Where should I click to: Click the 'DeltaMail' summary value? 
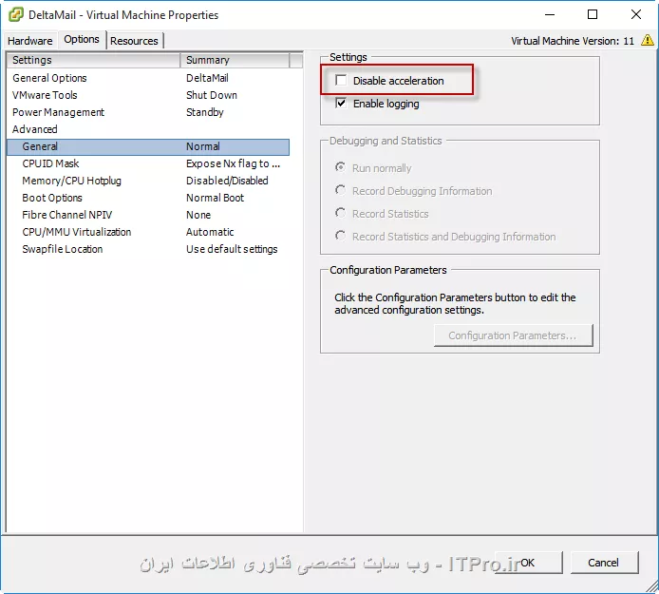click(207, 78)
